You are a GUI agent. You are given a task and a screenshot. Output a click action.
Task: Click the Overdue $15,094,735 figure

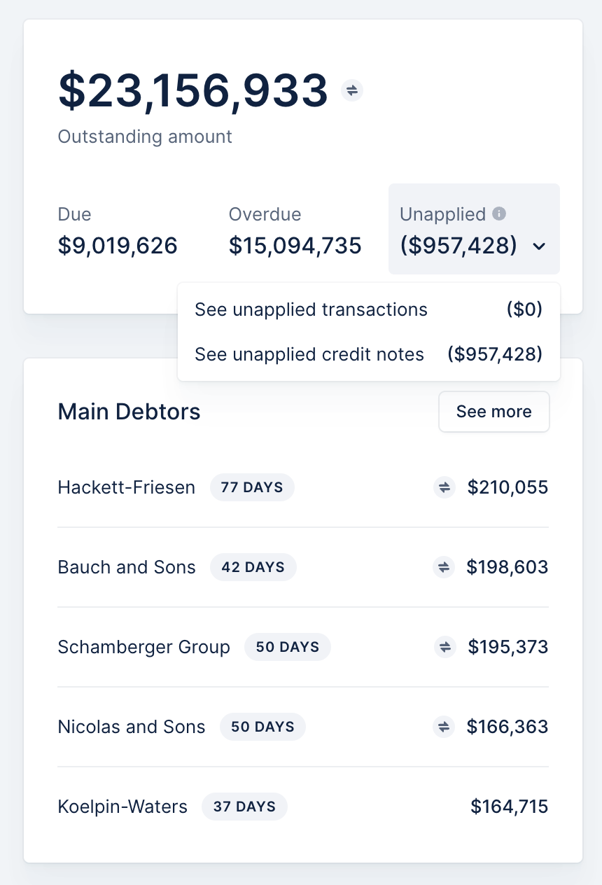tap(295, 246)
